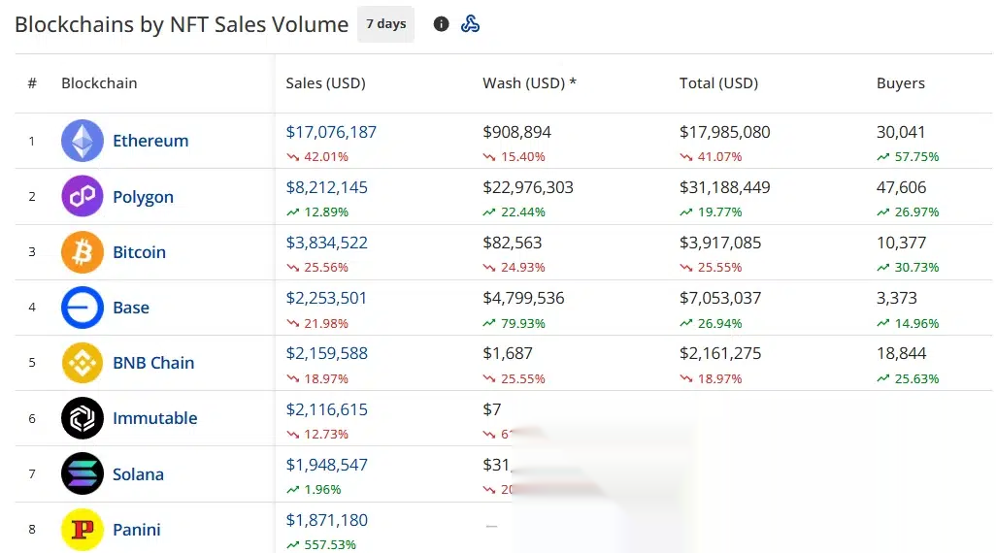Click the Polygon logo icon
This screenshot has height=553, width=996.
click(83, 196)
